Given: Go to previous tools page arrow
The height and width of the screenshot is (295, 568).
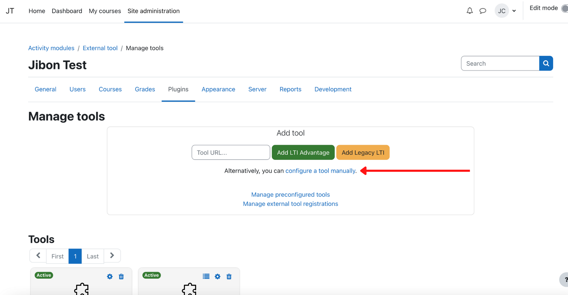Looking at the screenshot, I should 38,256.
